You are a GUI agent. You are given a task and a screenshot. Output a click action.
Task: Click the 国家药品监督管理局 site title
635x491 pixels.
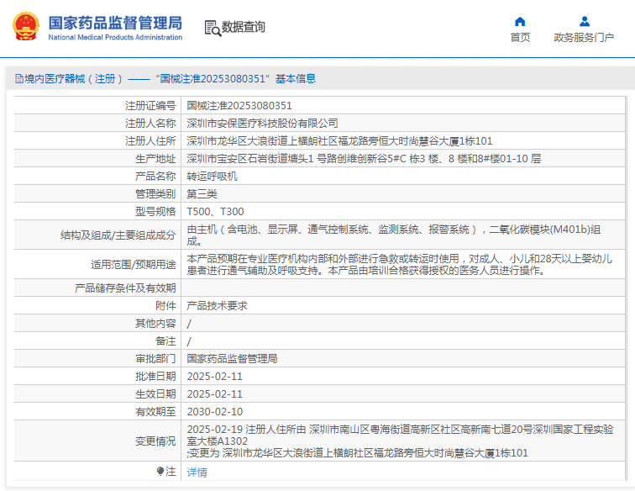coord(115,22)
